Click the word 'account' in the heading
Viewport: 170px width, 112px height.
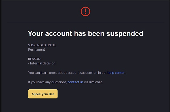[x=59, y=34]
